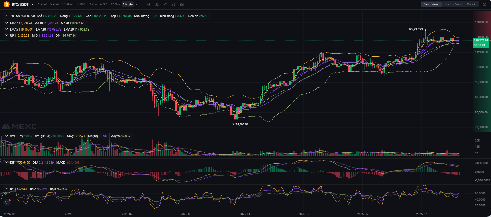Screen dimensions: 491x217
Task: Click the EMA20 value 117,063.19
Action: 82,29
